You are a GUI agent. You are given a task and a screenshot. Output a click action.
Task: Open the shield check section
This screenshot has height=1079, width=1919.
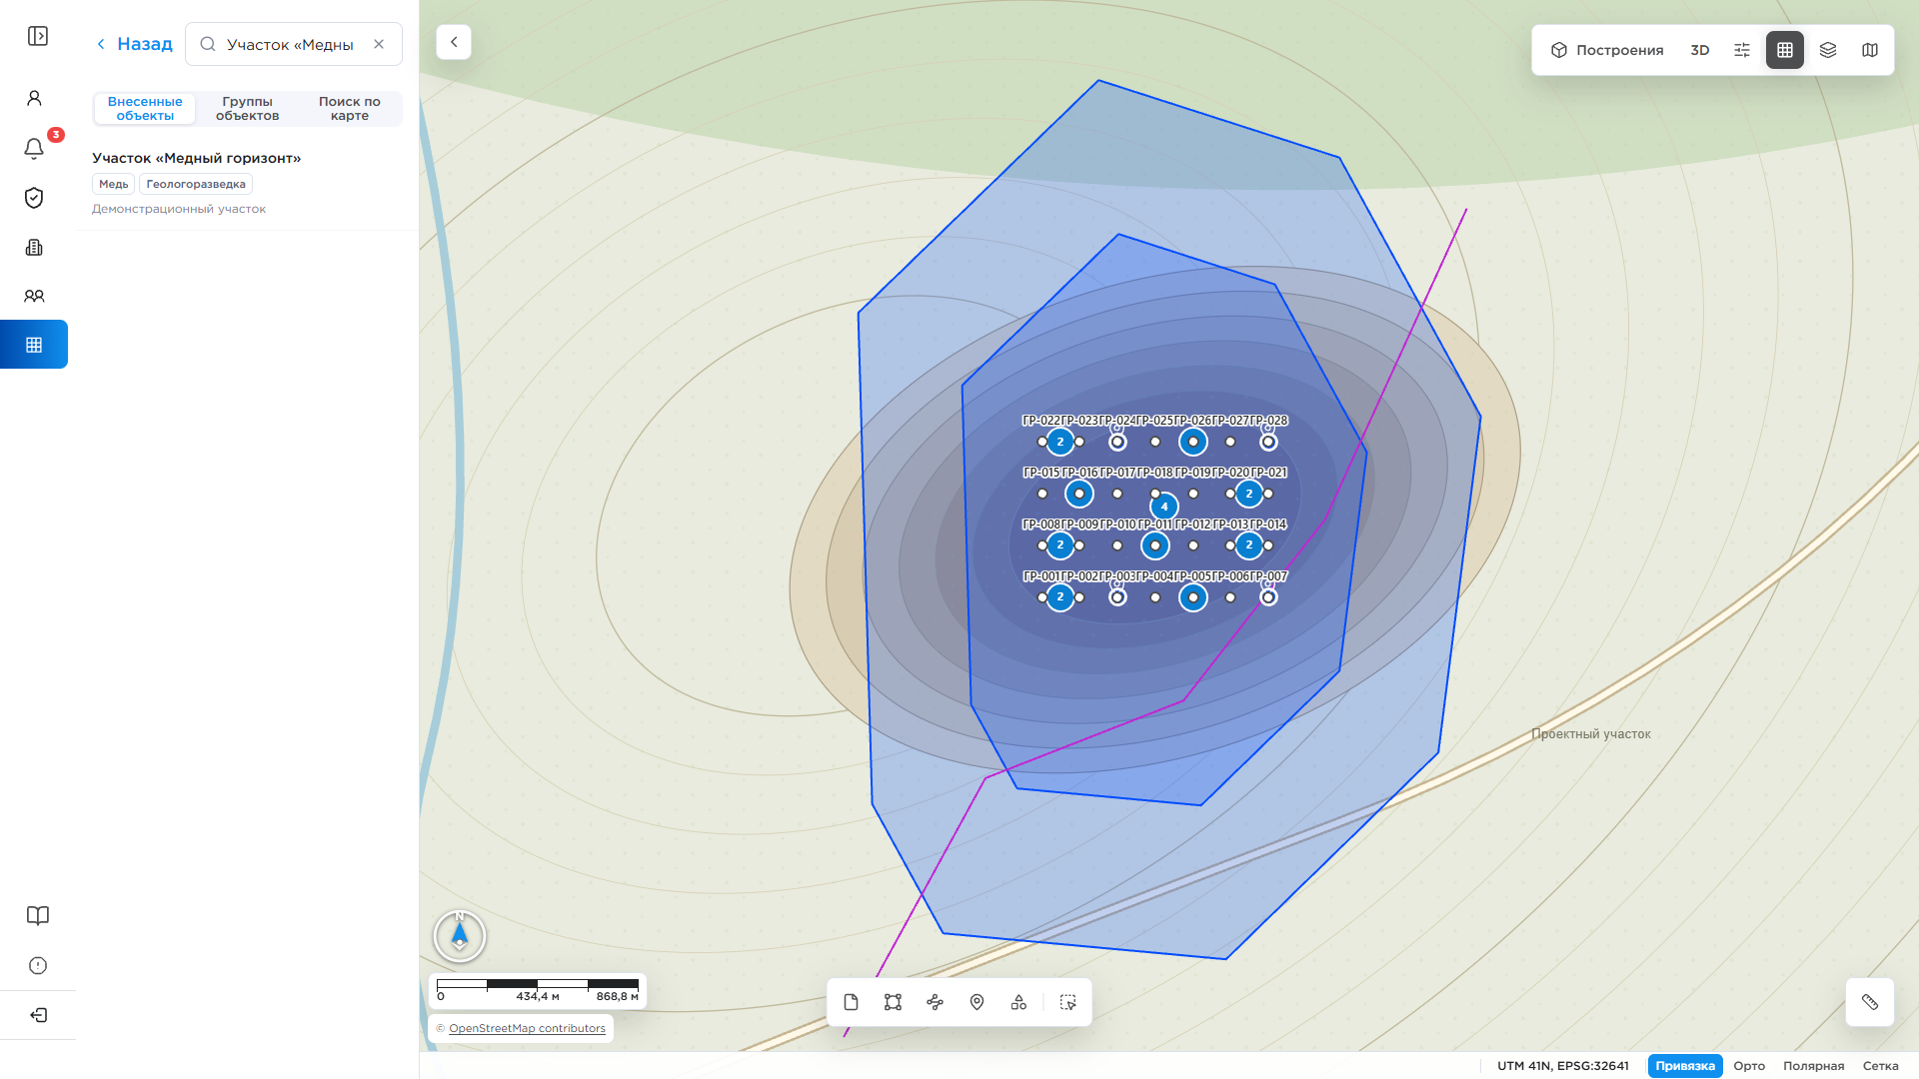click(34, 198)
